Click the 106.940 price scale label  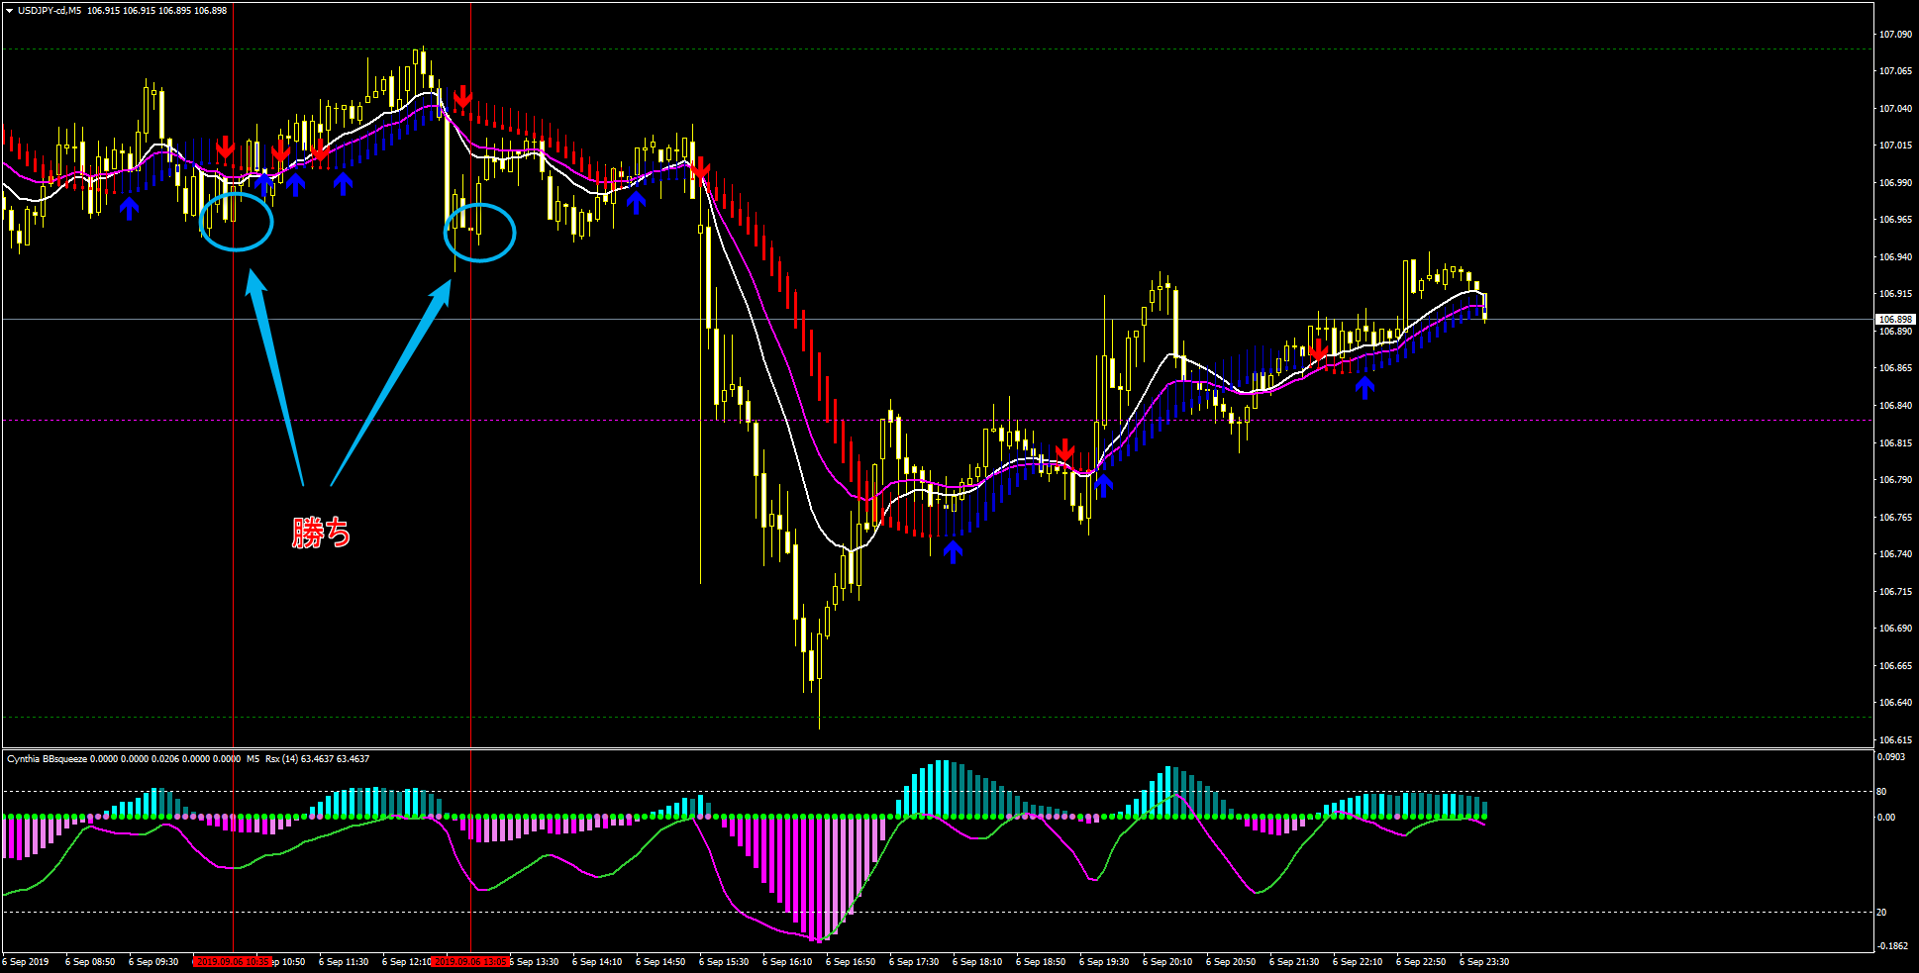pyautogui.click(x=1895, y=257)
